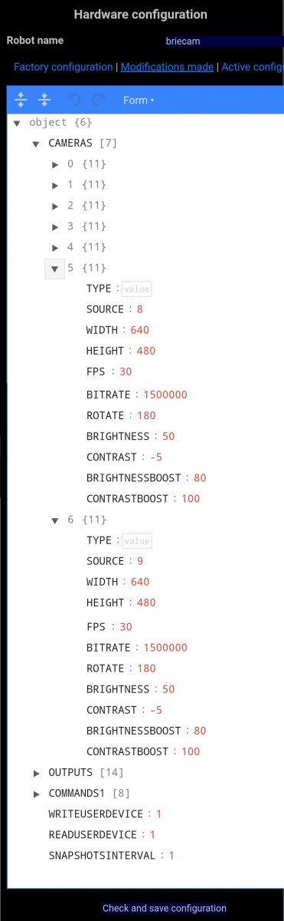This screenshot has width=284, height=921.
Task: Select camera 5 BITRATE value 1500000
Action: coord(165,394)
